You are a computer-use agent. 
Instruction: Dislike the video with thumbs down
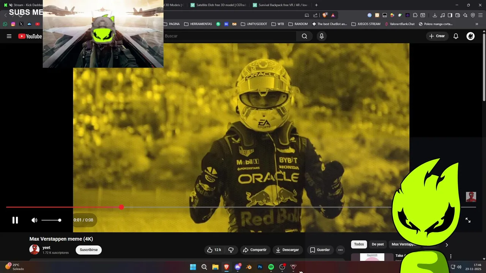click(x=231, y=250)
